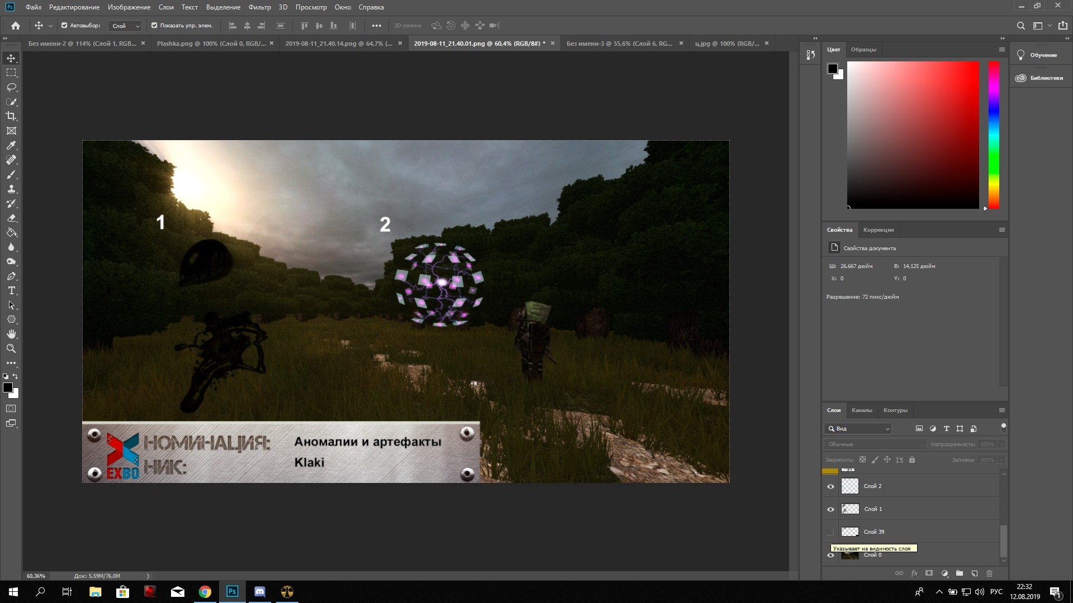
Task: Click the hue spectrum slider in Color panel
Action: pyautogui.click(x=994, y=135)
